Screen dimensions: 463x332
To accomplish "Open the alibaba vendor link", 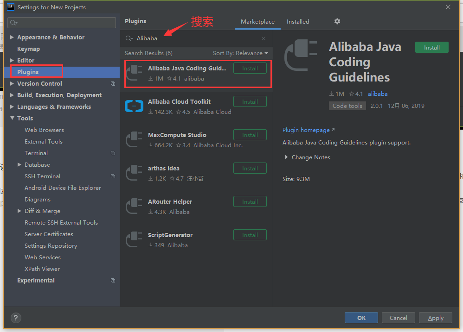I will click(x=378, y=94).
